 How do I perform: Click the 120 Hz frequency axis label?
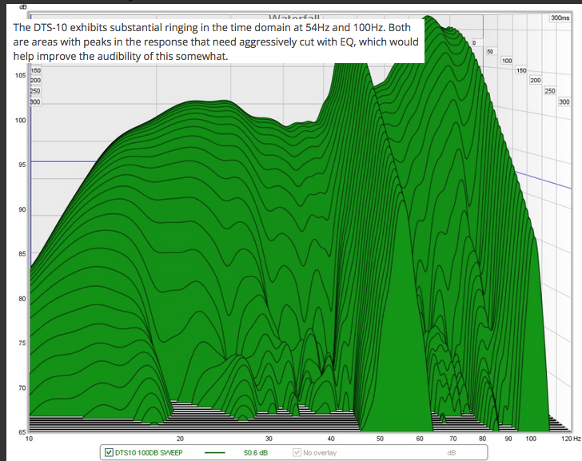click(x=571, y=439)
